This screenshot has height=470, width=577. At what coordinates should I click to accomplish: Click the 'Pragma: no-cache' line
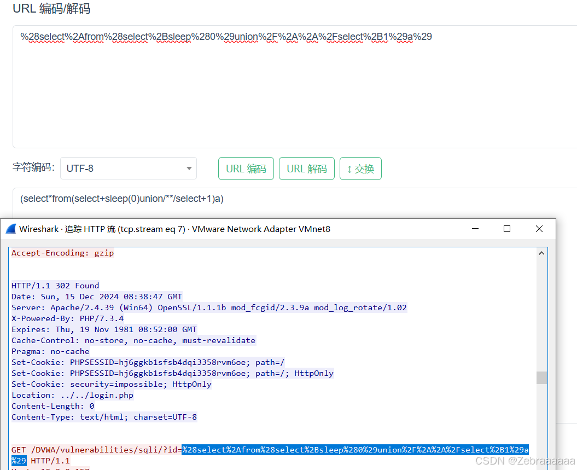[x=50, y=351]
